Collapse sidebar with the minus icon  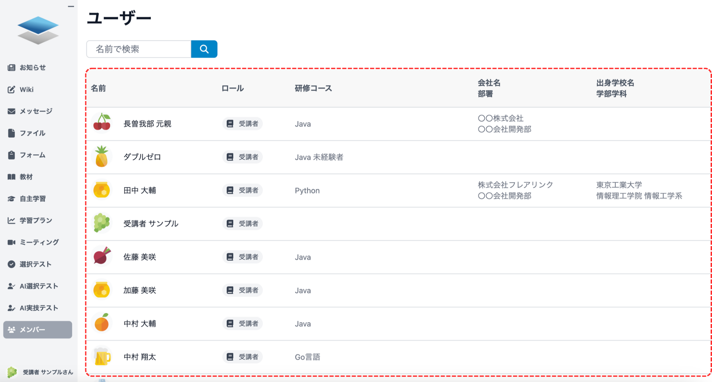[x=71, y=7]
